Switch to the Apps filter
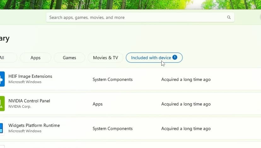 tap(35, 58)
